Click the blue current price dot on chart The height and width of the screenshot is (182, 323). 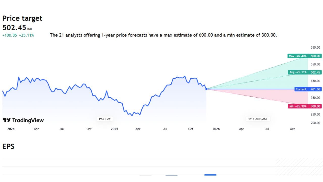(207, 89)
